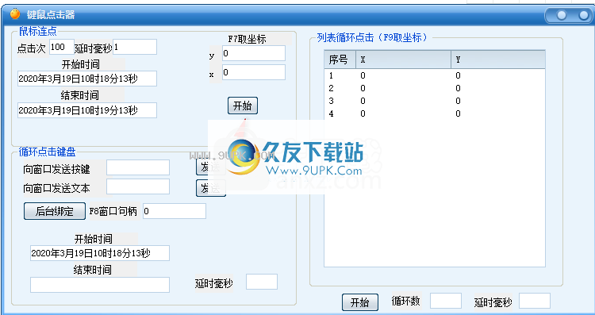Click the X column header in list
Image resolution: width=595 pixels, height=315 pixels.
coord(403,60)
